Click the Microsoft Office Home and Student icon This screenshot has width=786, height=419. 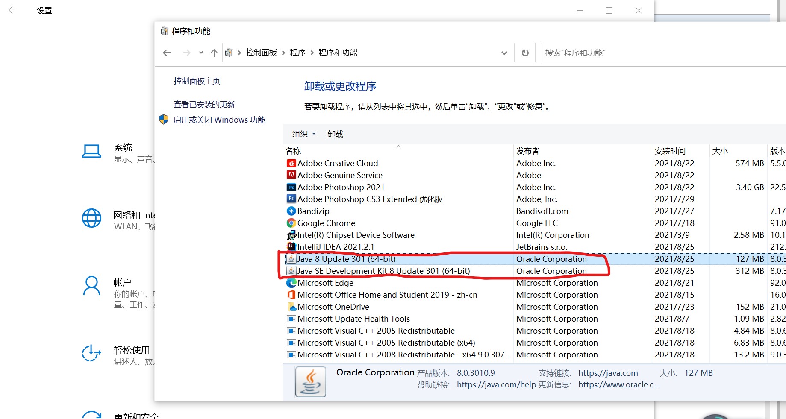(291, 295)
